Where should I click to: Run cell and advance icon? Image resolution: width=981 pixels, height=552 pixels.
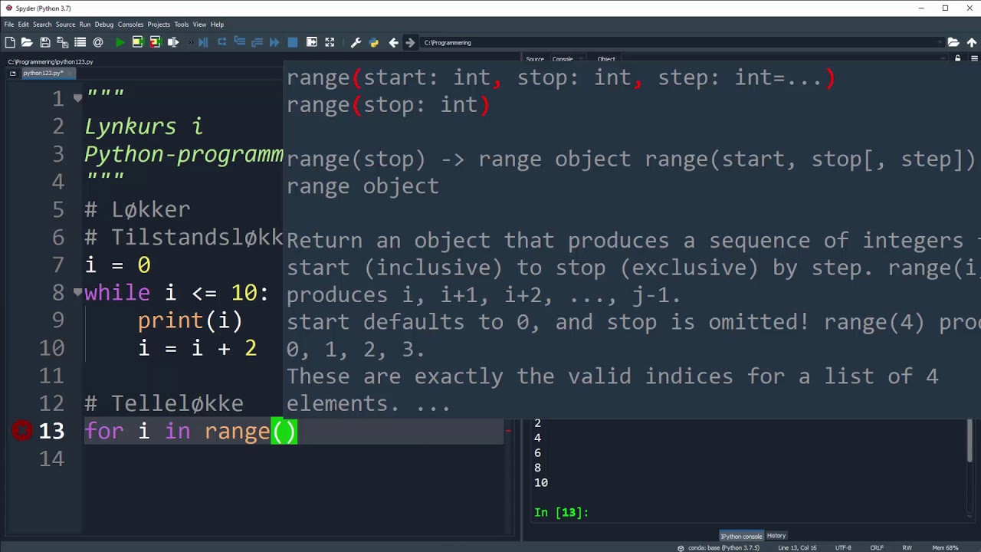tap(156, 42)
